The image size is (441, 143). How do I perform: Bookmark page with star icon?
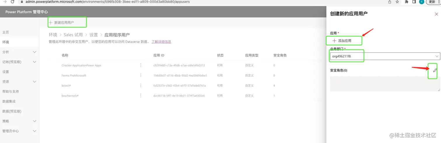397,2
